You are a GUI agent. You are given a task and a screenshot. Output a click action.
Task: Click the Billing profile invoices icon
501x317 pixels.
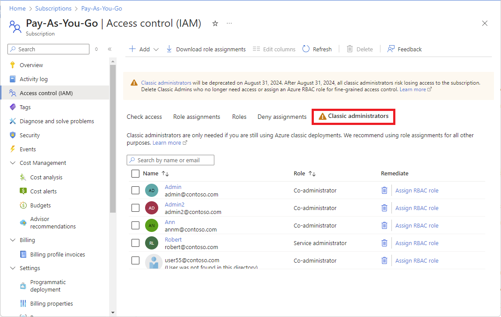23,254
